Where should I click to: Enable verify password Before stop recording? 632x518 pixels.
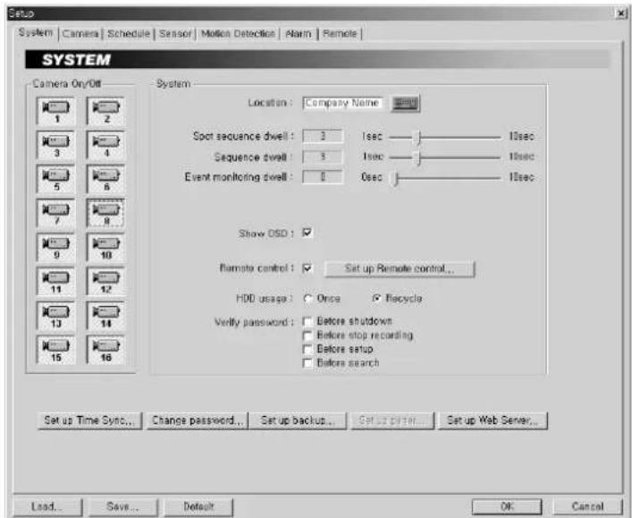[x=308, y=335]
